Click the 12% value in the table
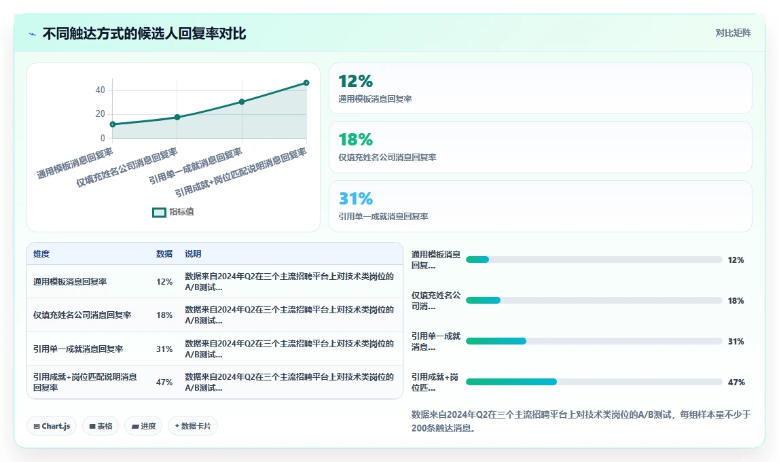 point(164,282)
